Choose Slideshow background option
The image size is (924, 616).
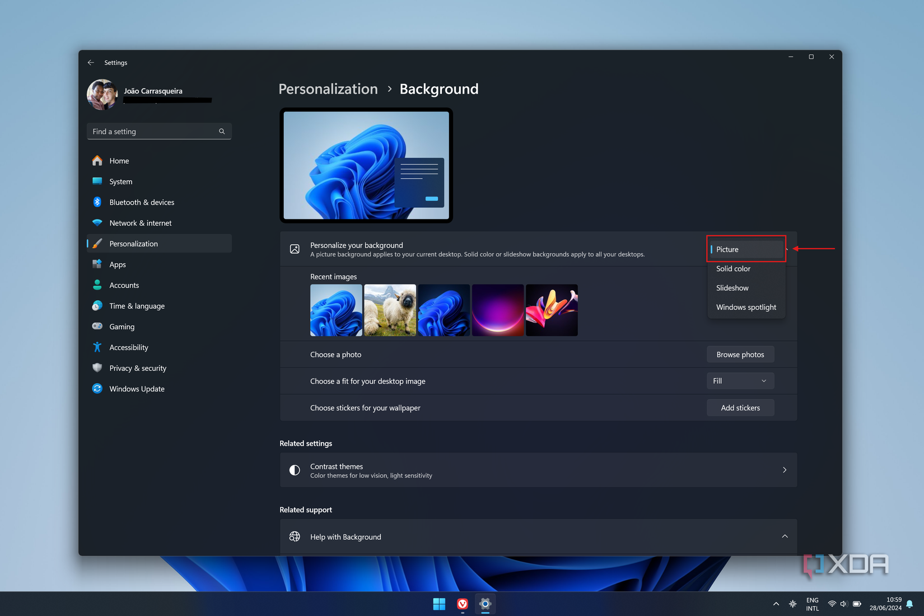(x=732, y=288)
